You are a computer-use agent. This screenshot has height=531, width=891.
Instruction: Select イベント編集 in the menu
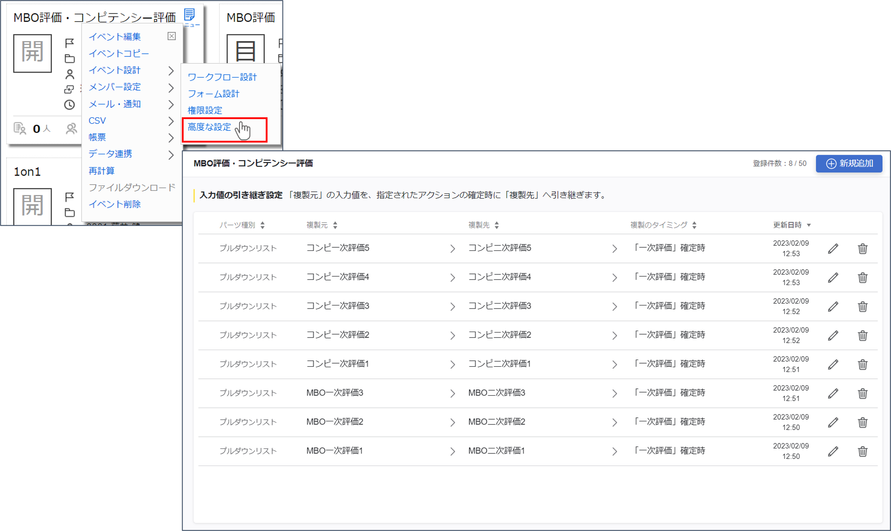click(x=115, y=37)
